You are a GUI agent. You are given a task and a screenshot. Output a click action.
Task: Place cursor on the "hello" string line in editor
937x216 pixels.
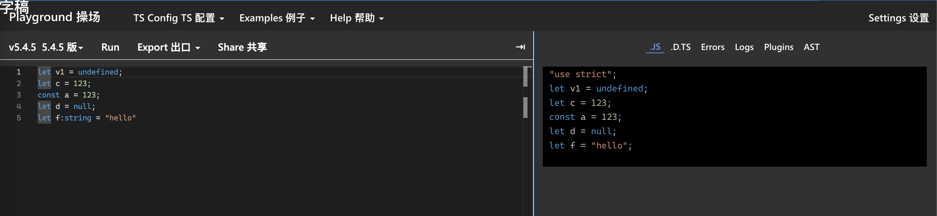(x=120, y=118)
